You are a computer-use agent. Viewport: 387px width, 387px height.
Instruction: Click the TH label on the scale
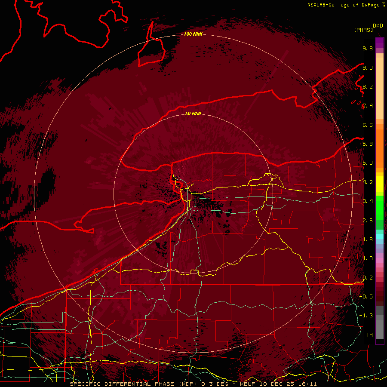[x=369, y=335]
